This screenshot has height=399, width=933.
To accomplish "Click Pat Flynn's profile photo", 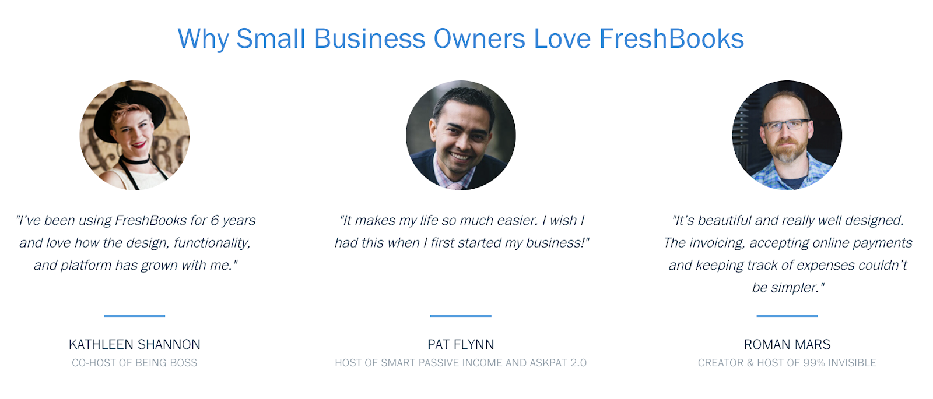I will pos(461,135).
